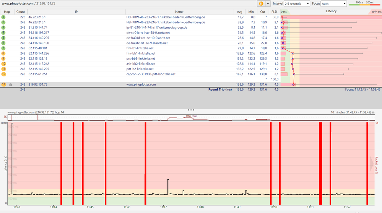Click the green hop 6 circle icon
Viewport: 382px width, 213px height.
3,43
